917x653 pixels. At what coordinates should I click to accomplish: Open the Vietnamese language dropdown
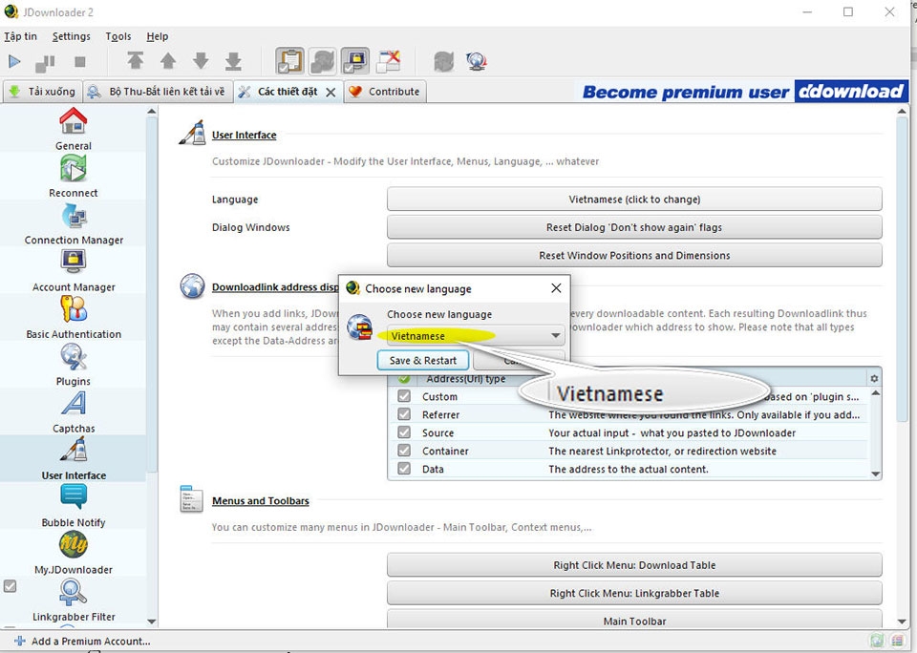pos(476,335)
